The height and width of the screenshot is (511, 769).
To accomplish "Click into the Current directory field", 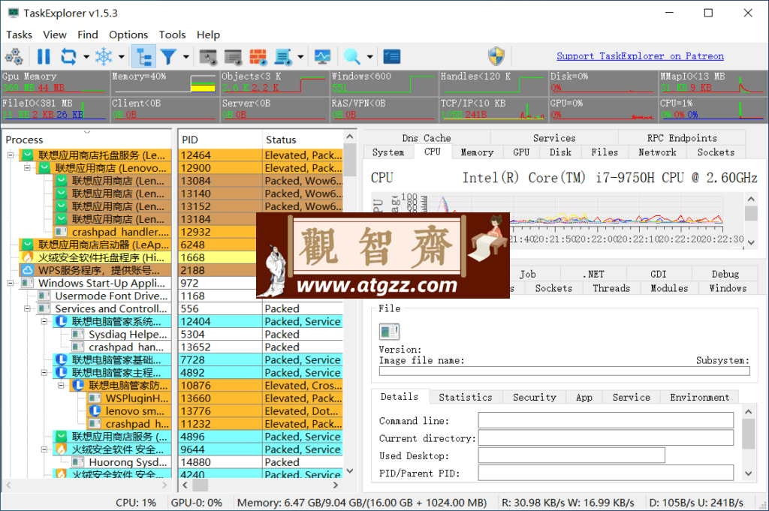I will point(606,437).
